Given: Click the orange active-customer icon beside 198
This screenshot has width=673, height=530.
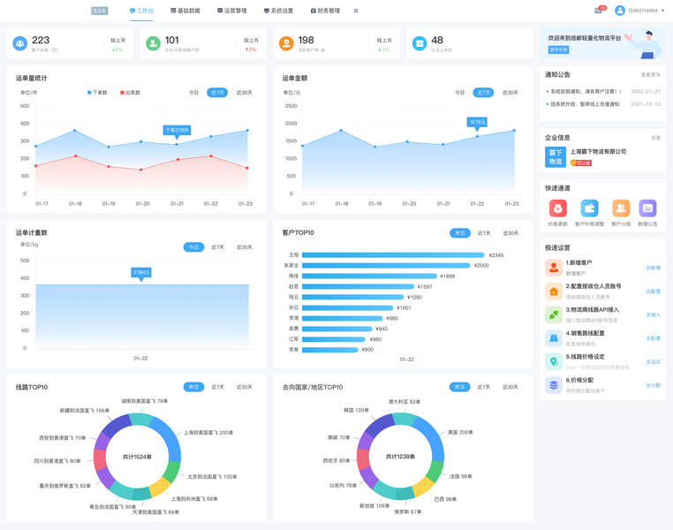Looking at the screenshot, I should click(x=286, y=43).
